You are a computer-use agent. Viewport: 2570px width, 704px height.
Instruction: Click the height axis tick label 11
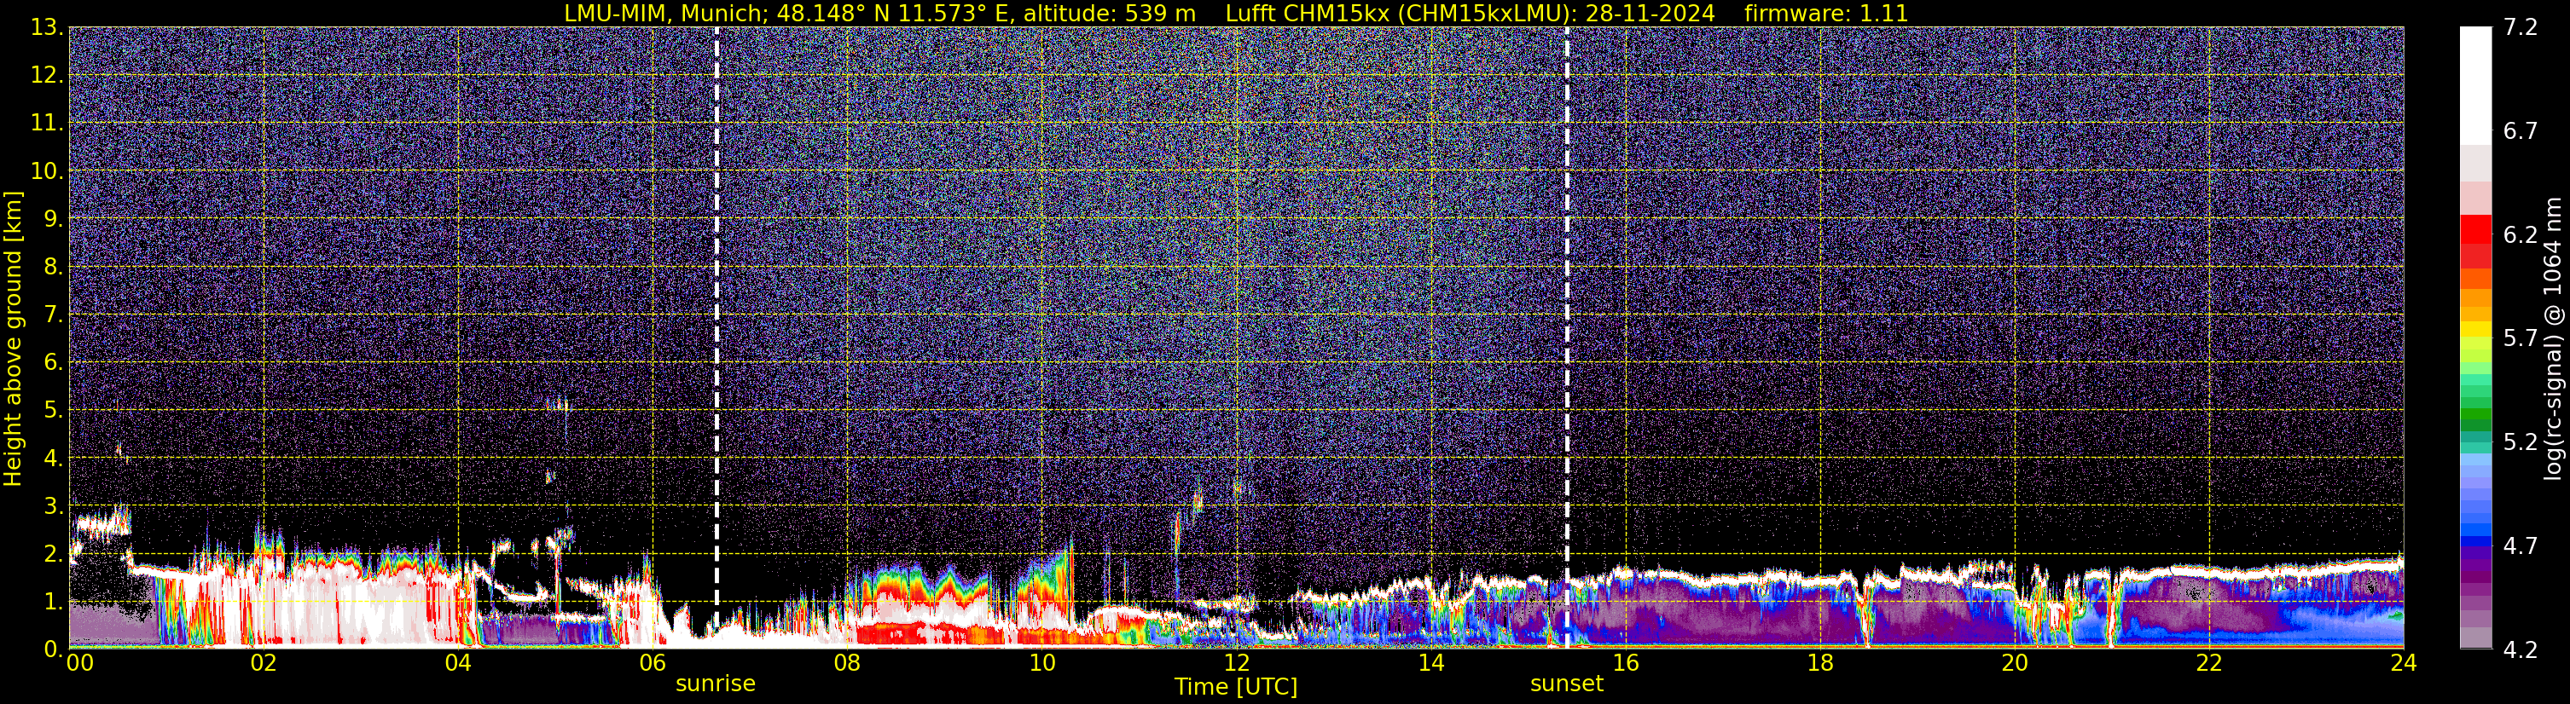46,124
